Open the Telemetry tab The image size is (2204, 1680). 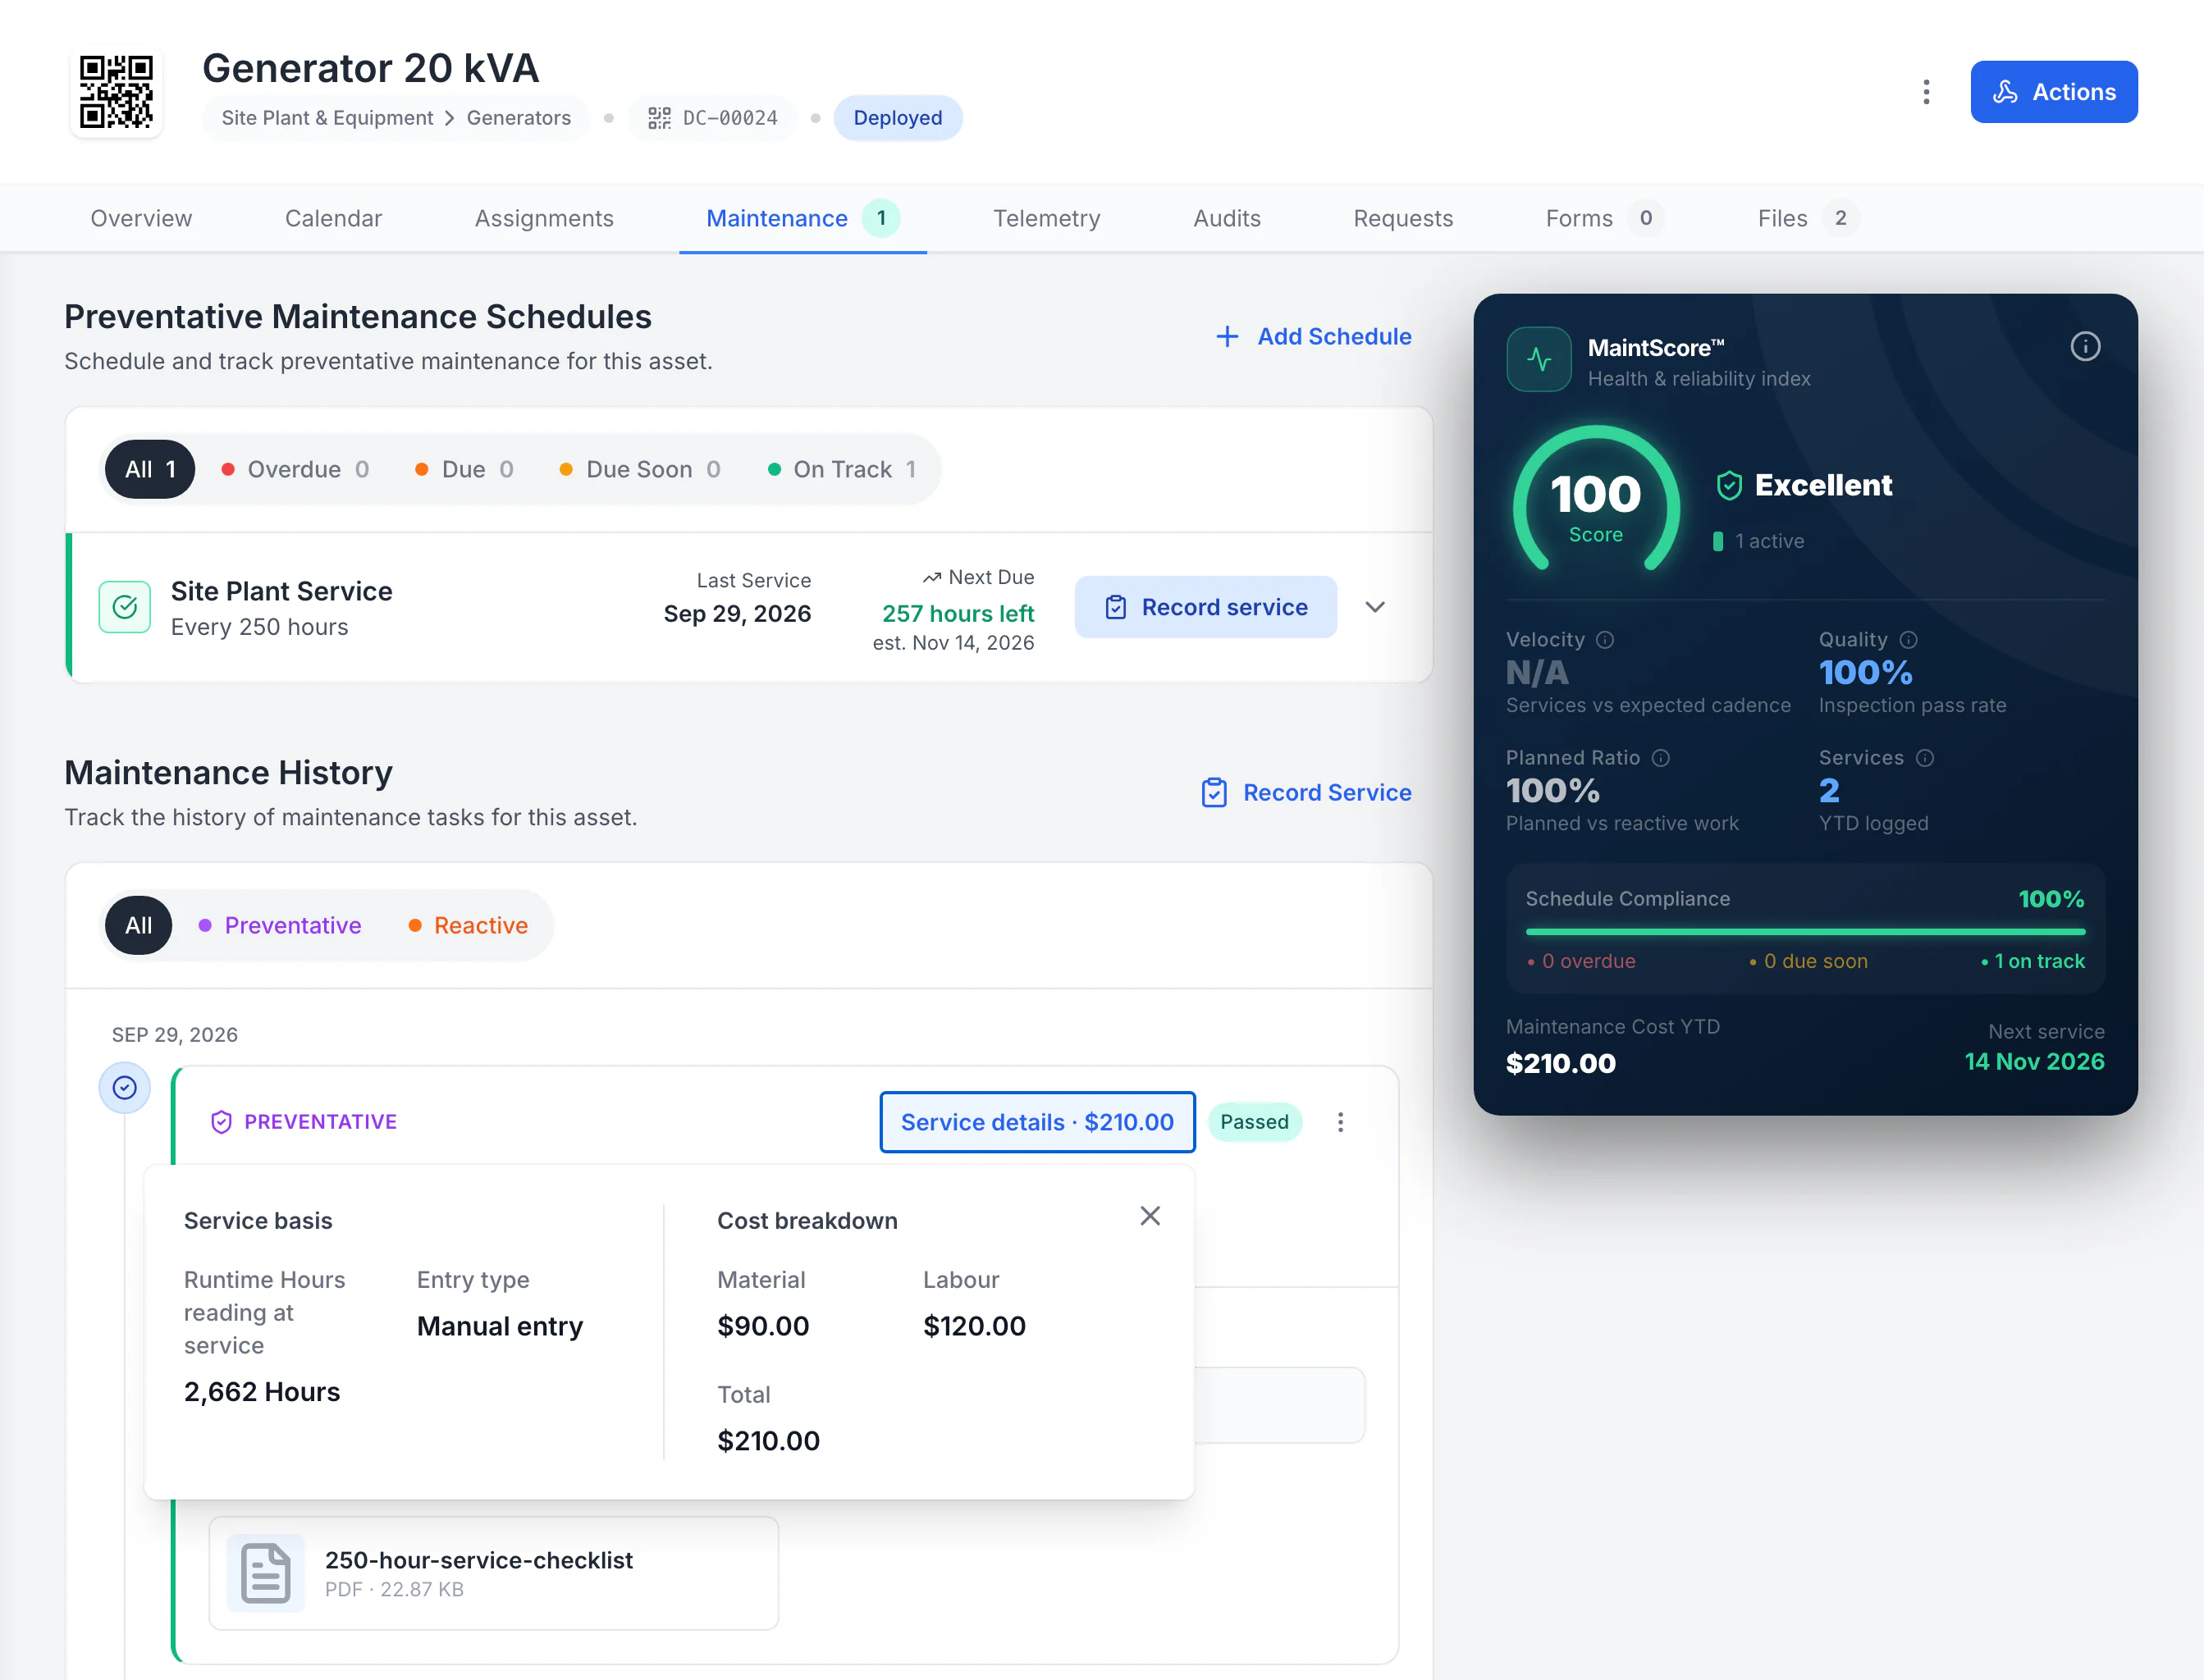(1047, 218)
